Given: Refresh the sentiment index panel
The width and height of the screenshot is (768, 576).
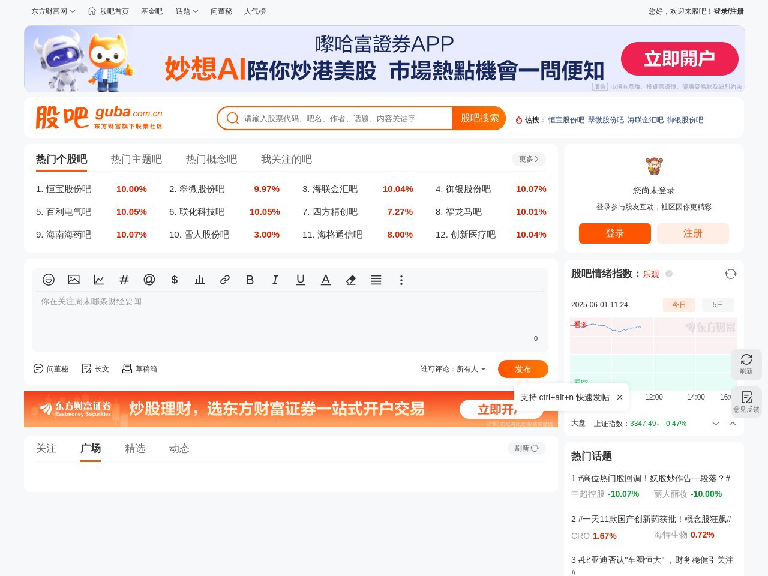Looking at the screenshot, I should coord(730,274).
